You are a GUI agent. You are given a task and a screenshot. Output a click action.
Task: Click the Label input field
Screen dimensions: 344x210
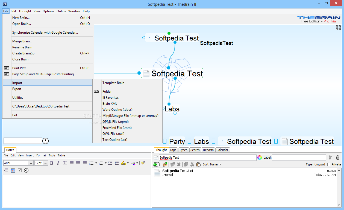tap(299, 157)
